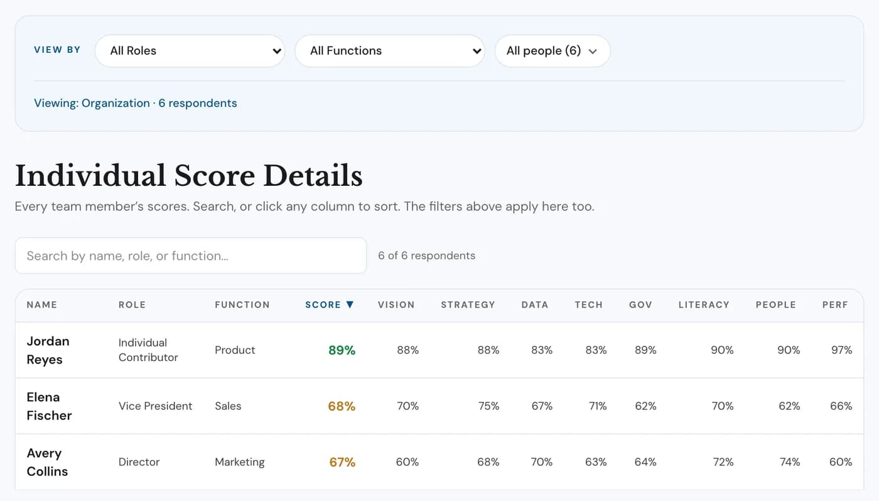Image resolution: width=879 pixels, height=501 pixels.
Task: Click the 'Viewing: Organization · 6 respondents' status
Action: click(136, 103)
